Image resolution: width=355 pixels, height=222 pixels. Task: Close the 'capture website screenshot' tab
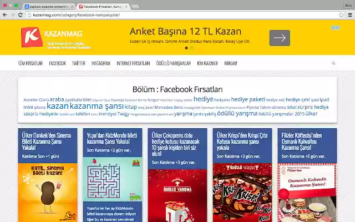click(72, 7)
